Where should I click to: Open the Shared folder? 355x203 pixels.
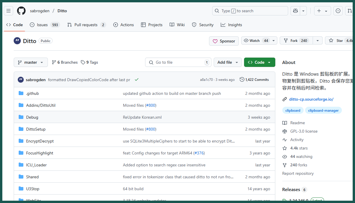tap(32, 177)
